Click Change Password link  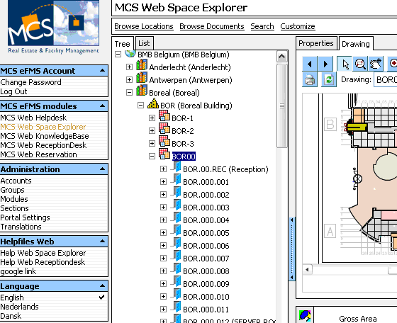pyautogui.click(x=31, y=82)
